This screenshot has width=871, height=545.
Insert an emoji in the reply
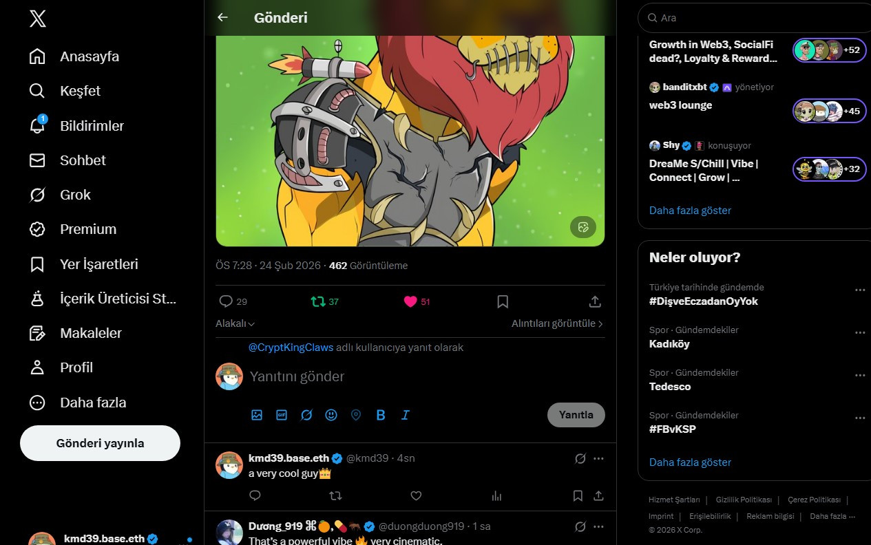tap(331, 415)
